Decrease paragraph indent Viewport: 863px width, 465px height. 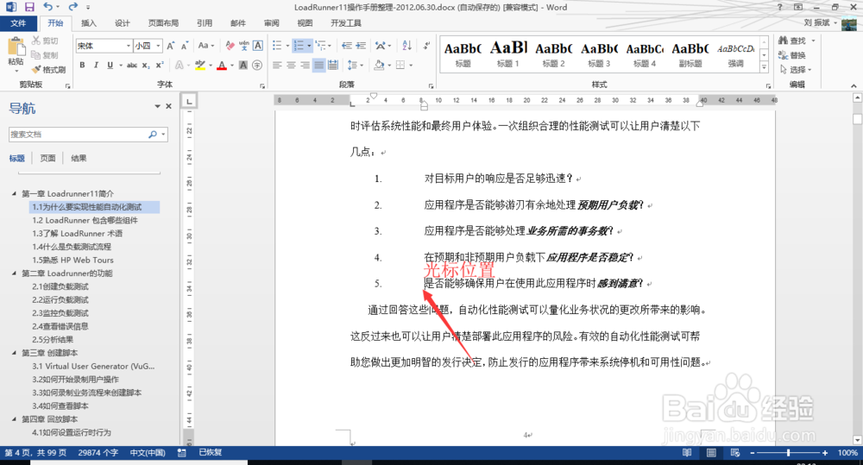(347, 46)
